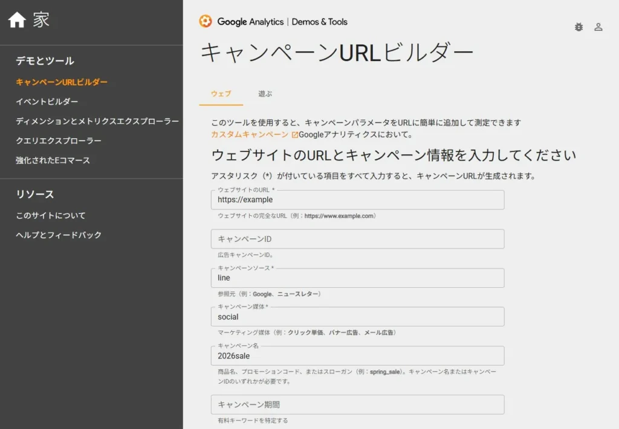Click the キャンペーンソース field containing line

tap(357, 278)
